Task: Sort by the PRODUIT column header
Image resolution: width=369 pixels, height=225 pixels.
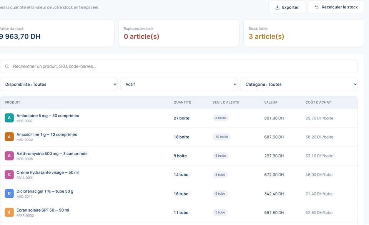Action: coord(12,102)
